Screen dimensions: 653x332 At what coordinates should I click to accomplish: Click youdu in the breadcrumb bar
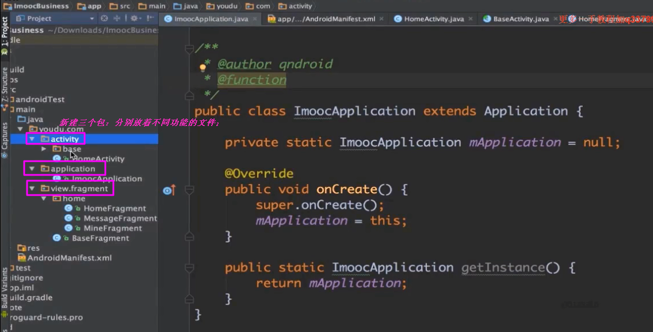tap(222, 6)
